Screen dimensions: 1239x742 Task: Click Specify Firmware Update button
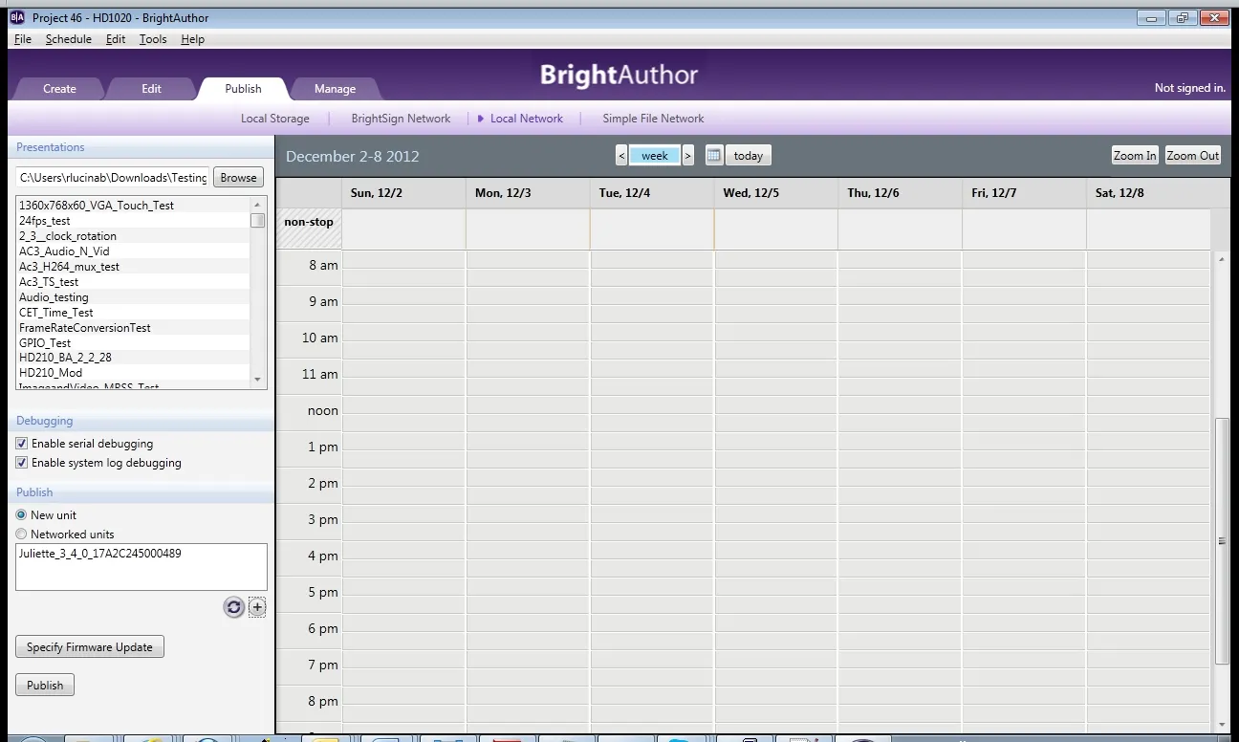(90, 647)
